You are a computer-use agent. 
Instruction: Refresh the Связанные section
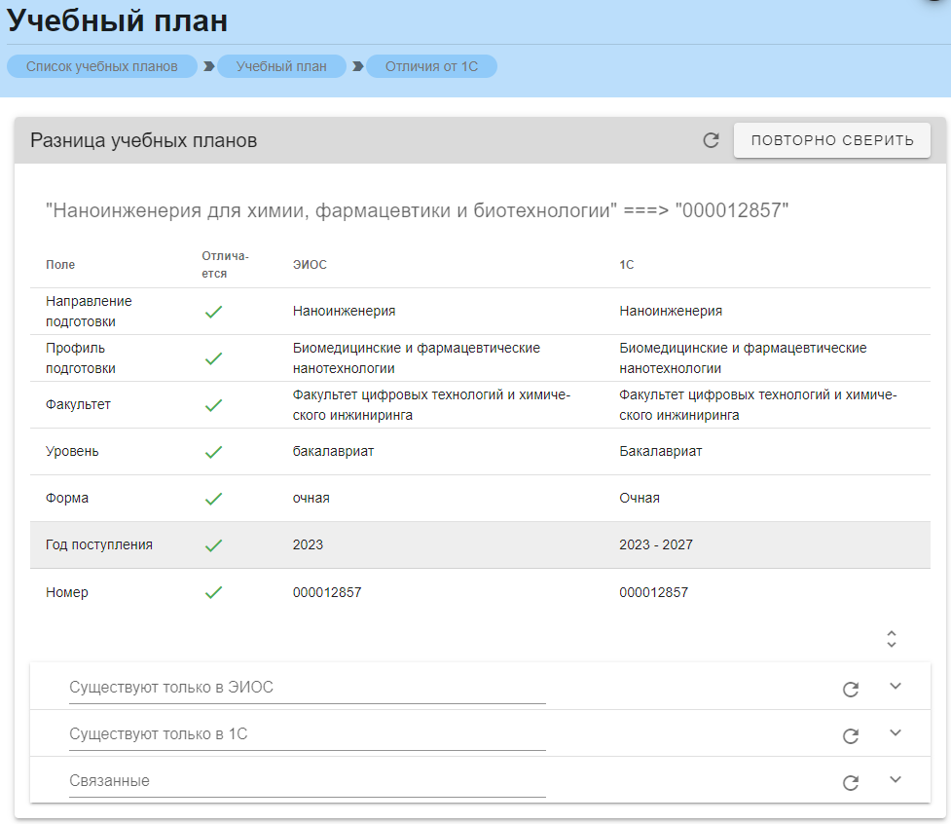(851, 783)
